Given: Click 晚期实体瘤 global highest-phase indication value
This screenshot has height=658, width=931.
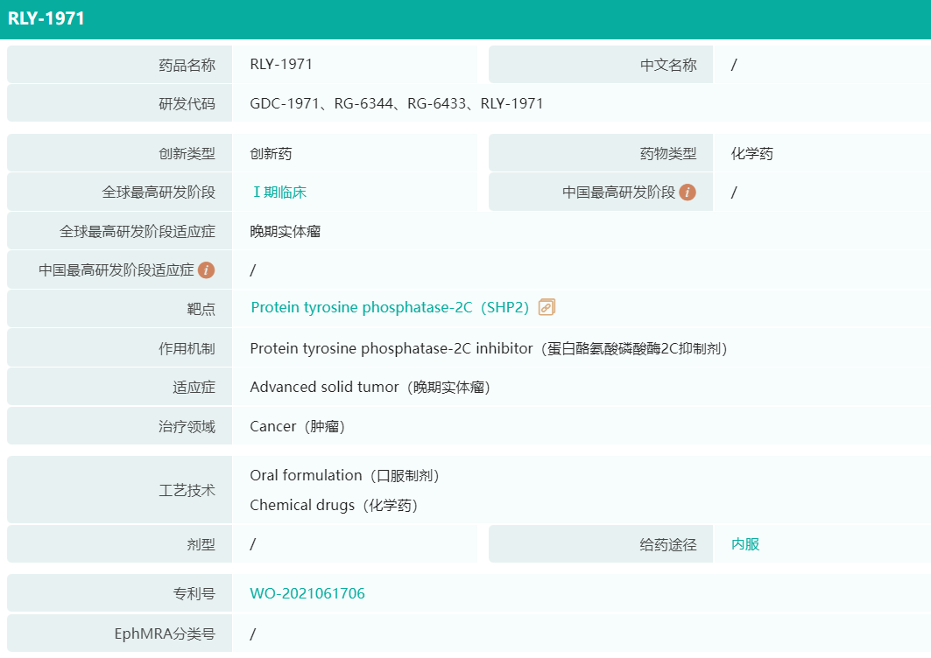Looking at the screenshot, I should pyautogui.click(x=286, y=232).
